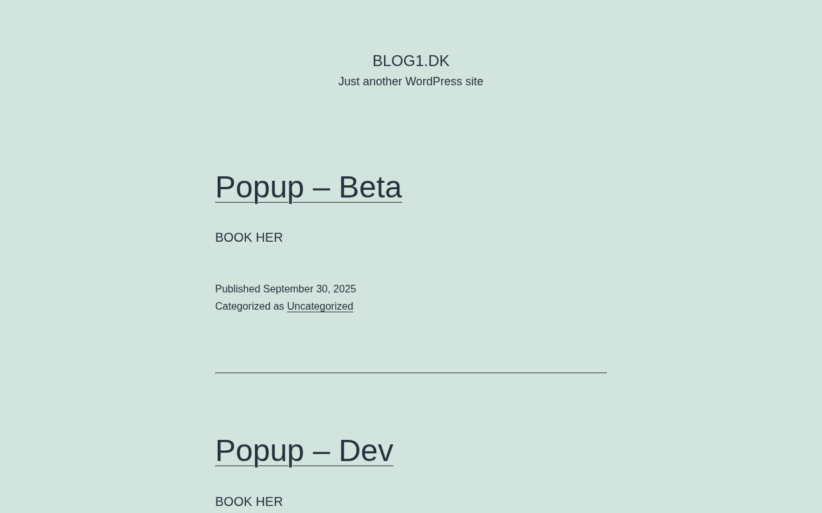Click BOOK HER text under Popup – Beta
The width and height of the screenshot is (822, 513).
click(x=249, y=237)
